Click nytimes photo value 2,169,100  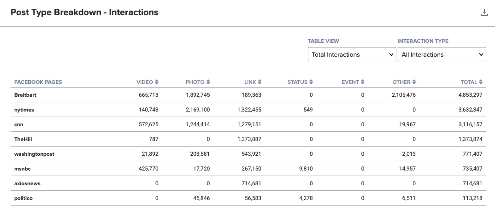198,110
